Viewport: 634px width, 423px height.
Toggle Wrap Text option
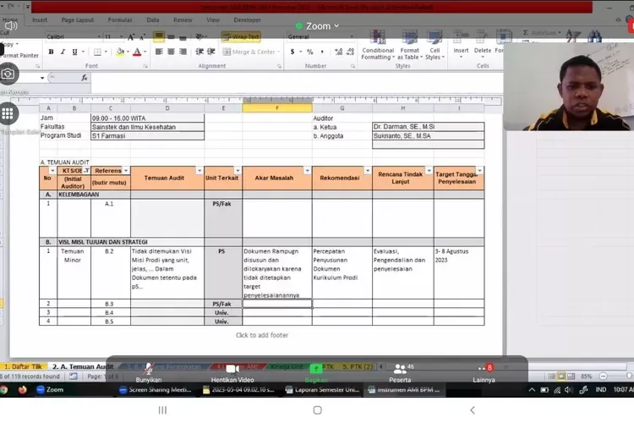click(x=241, y=37)
